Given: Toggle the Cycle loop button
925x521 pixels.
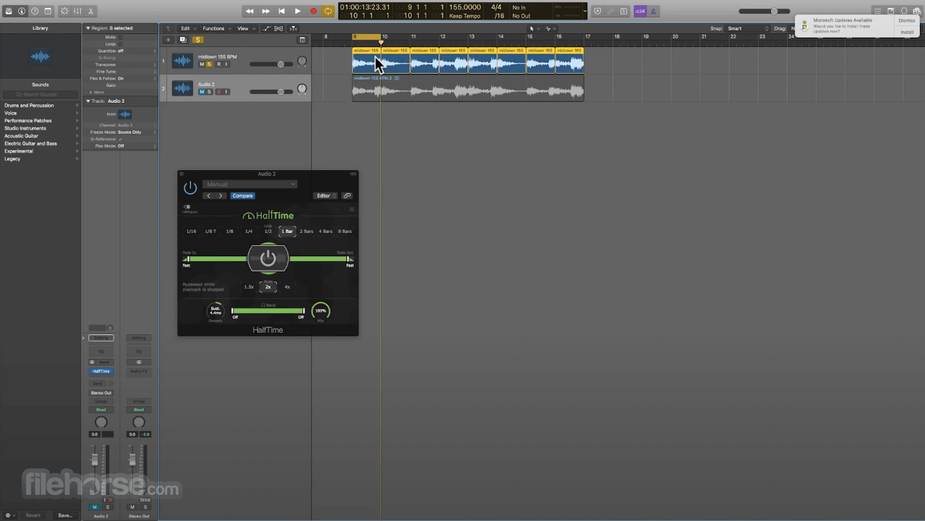Looking at the screenshot, I should pos(328,11).
